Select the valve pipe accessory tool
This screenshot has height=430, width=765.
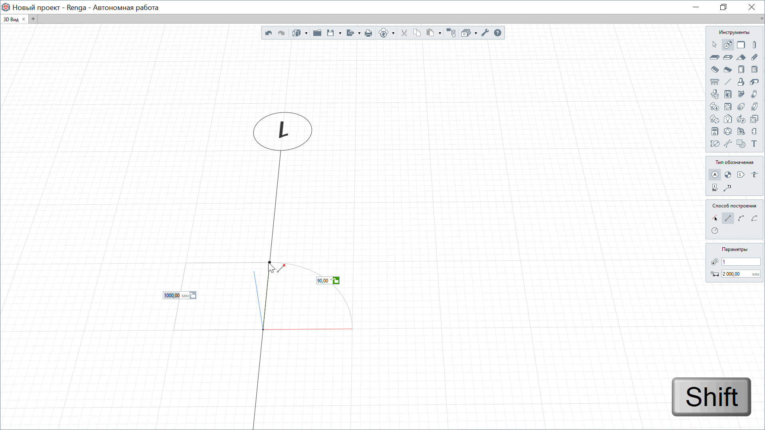pyautogui.click(x=741, y=94)
